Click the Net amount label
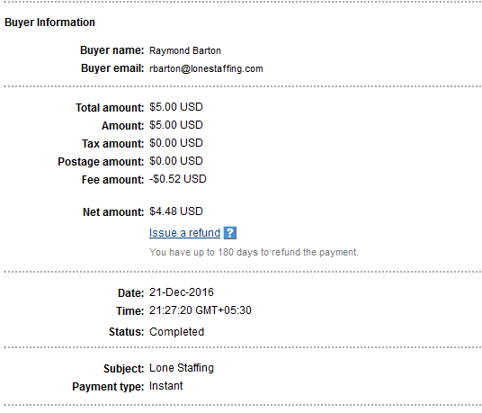 click(113, 211)
